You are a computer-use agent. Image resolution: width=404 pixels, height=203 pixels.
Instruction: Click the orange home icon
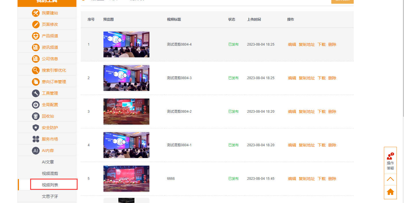click(x=390, y=192)
